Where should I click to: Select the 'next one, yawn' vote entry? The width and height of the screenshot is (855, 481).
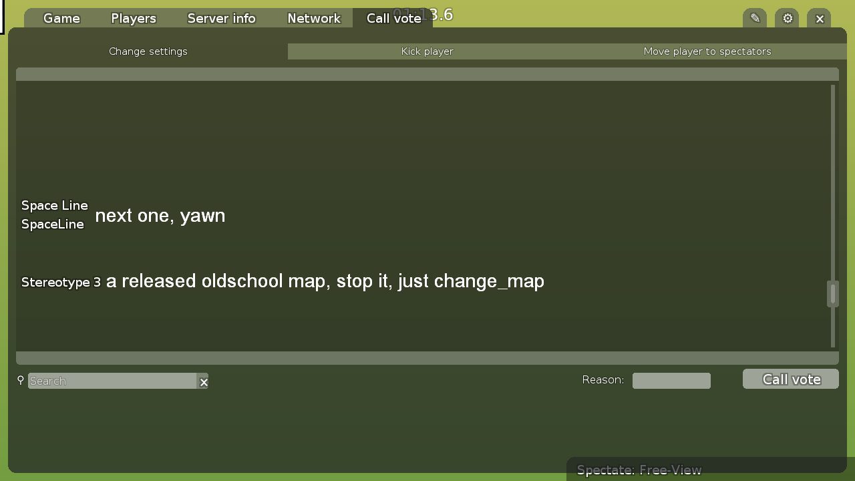[x=159, y=215]
